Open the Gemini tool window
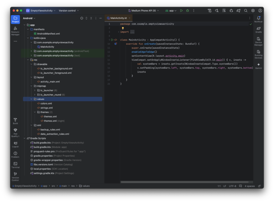This screenshot has width=274, height=202. (258, 66)
